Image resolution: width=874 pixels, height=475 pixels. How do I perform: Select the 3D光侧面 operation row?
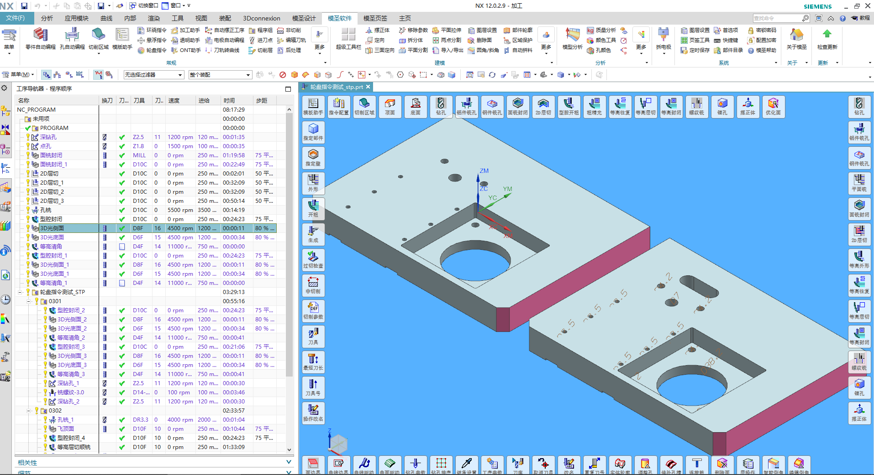(146, 228)
